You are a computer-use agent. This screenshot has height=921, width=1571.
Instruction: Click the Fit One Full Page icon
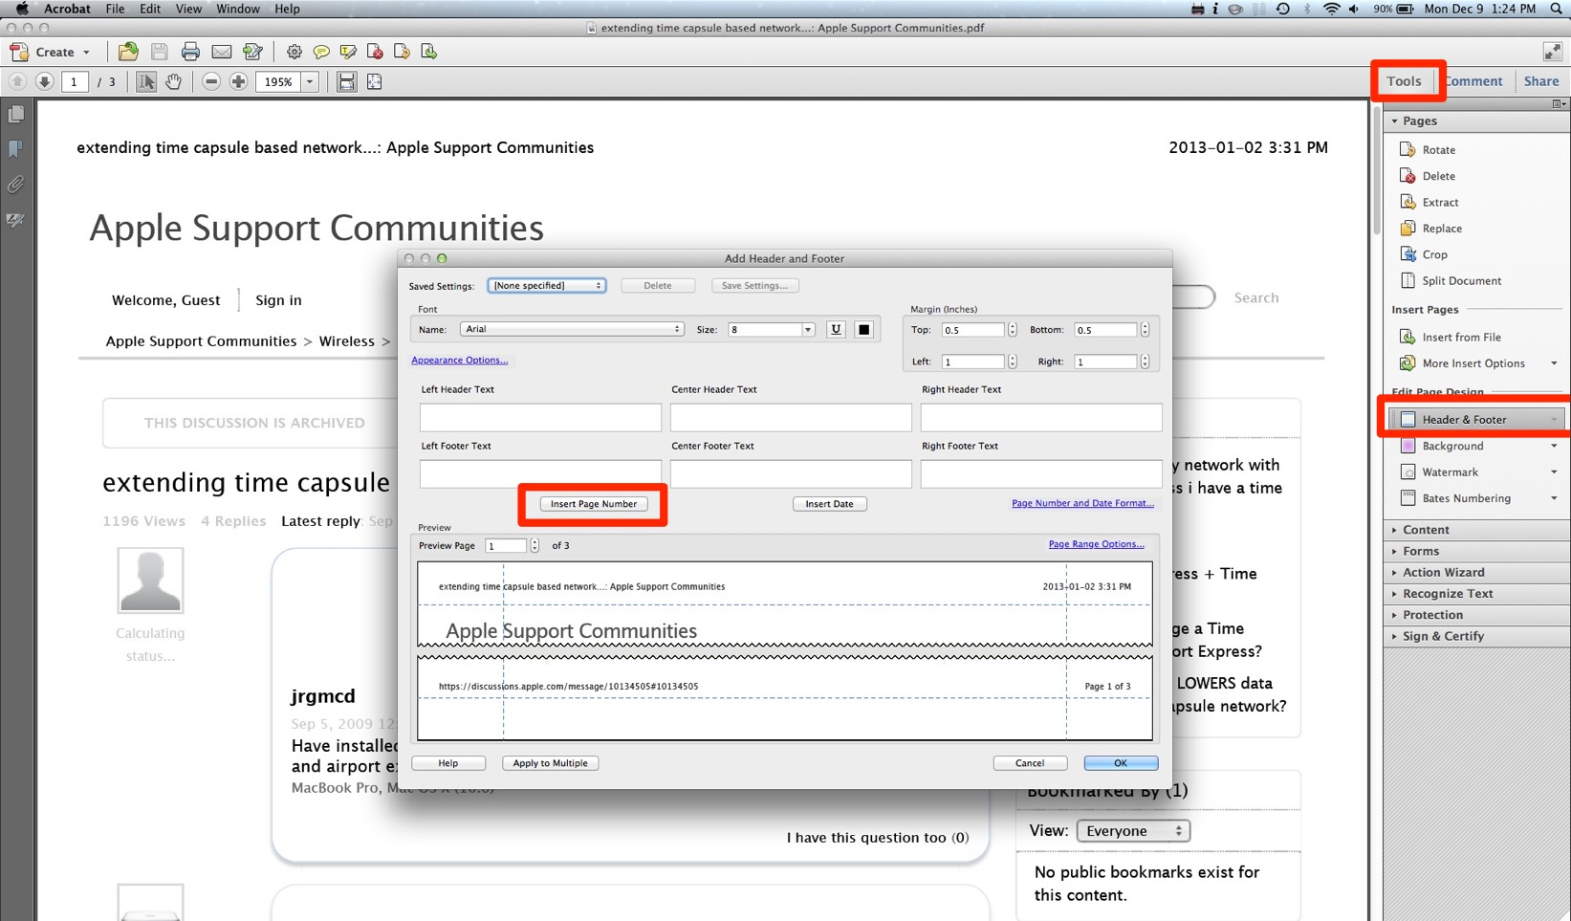point(374,82)
